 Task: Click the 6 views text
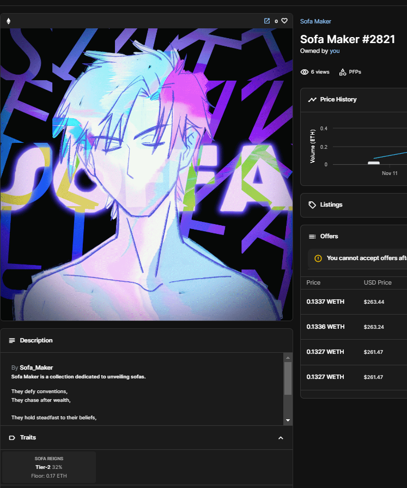320,72
